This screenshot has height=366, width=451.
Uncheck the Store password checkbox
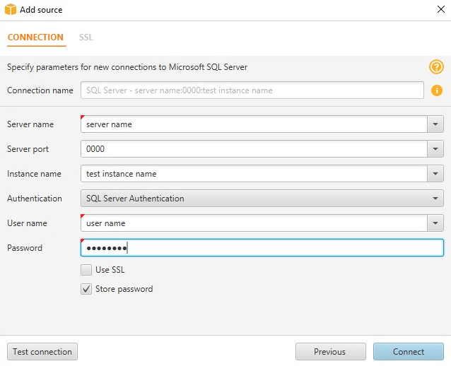[x=86, y=289]
